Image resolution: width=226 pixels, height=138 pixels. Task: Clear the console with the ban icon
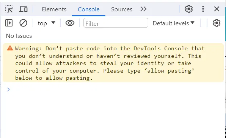point(23,23)
